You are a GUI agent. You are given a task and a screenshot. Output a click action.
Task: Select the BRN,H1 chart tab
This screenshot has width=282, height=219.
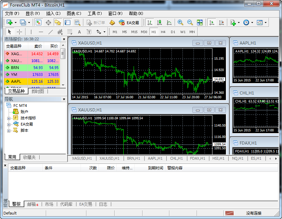(133, 158)
